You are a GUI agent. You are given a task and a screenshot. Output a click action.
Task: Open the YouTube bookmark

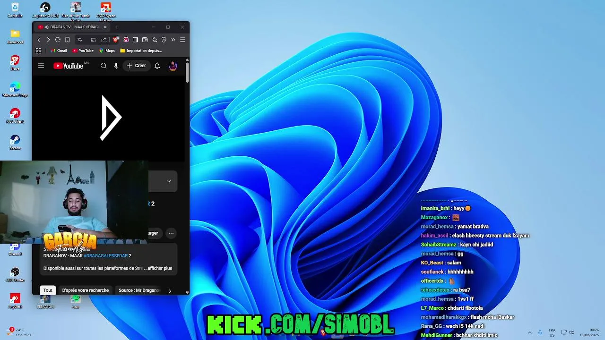click(x=83, y=51)
